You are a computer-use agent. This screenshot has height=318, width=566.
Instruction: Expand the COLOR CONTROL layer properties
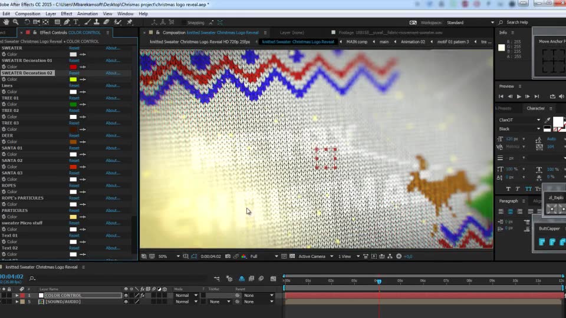[x=17, y=295]
